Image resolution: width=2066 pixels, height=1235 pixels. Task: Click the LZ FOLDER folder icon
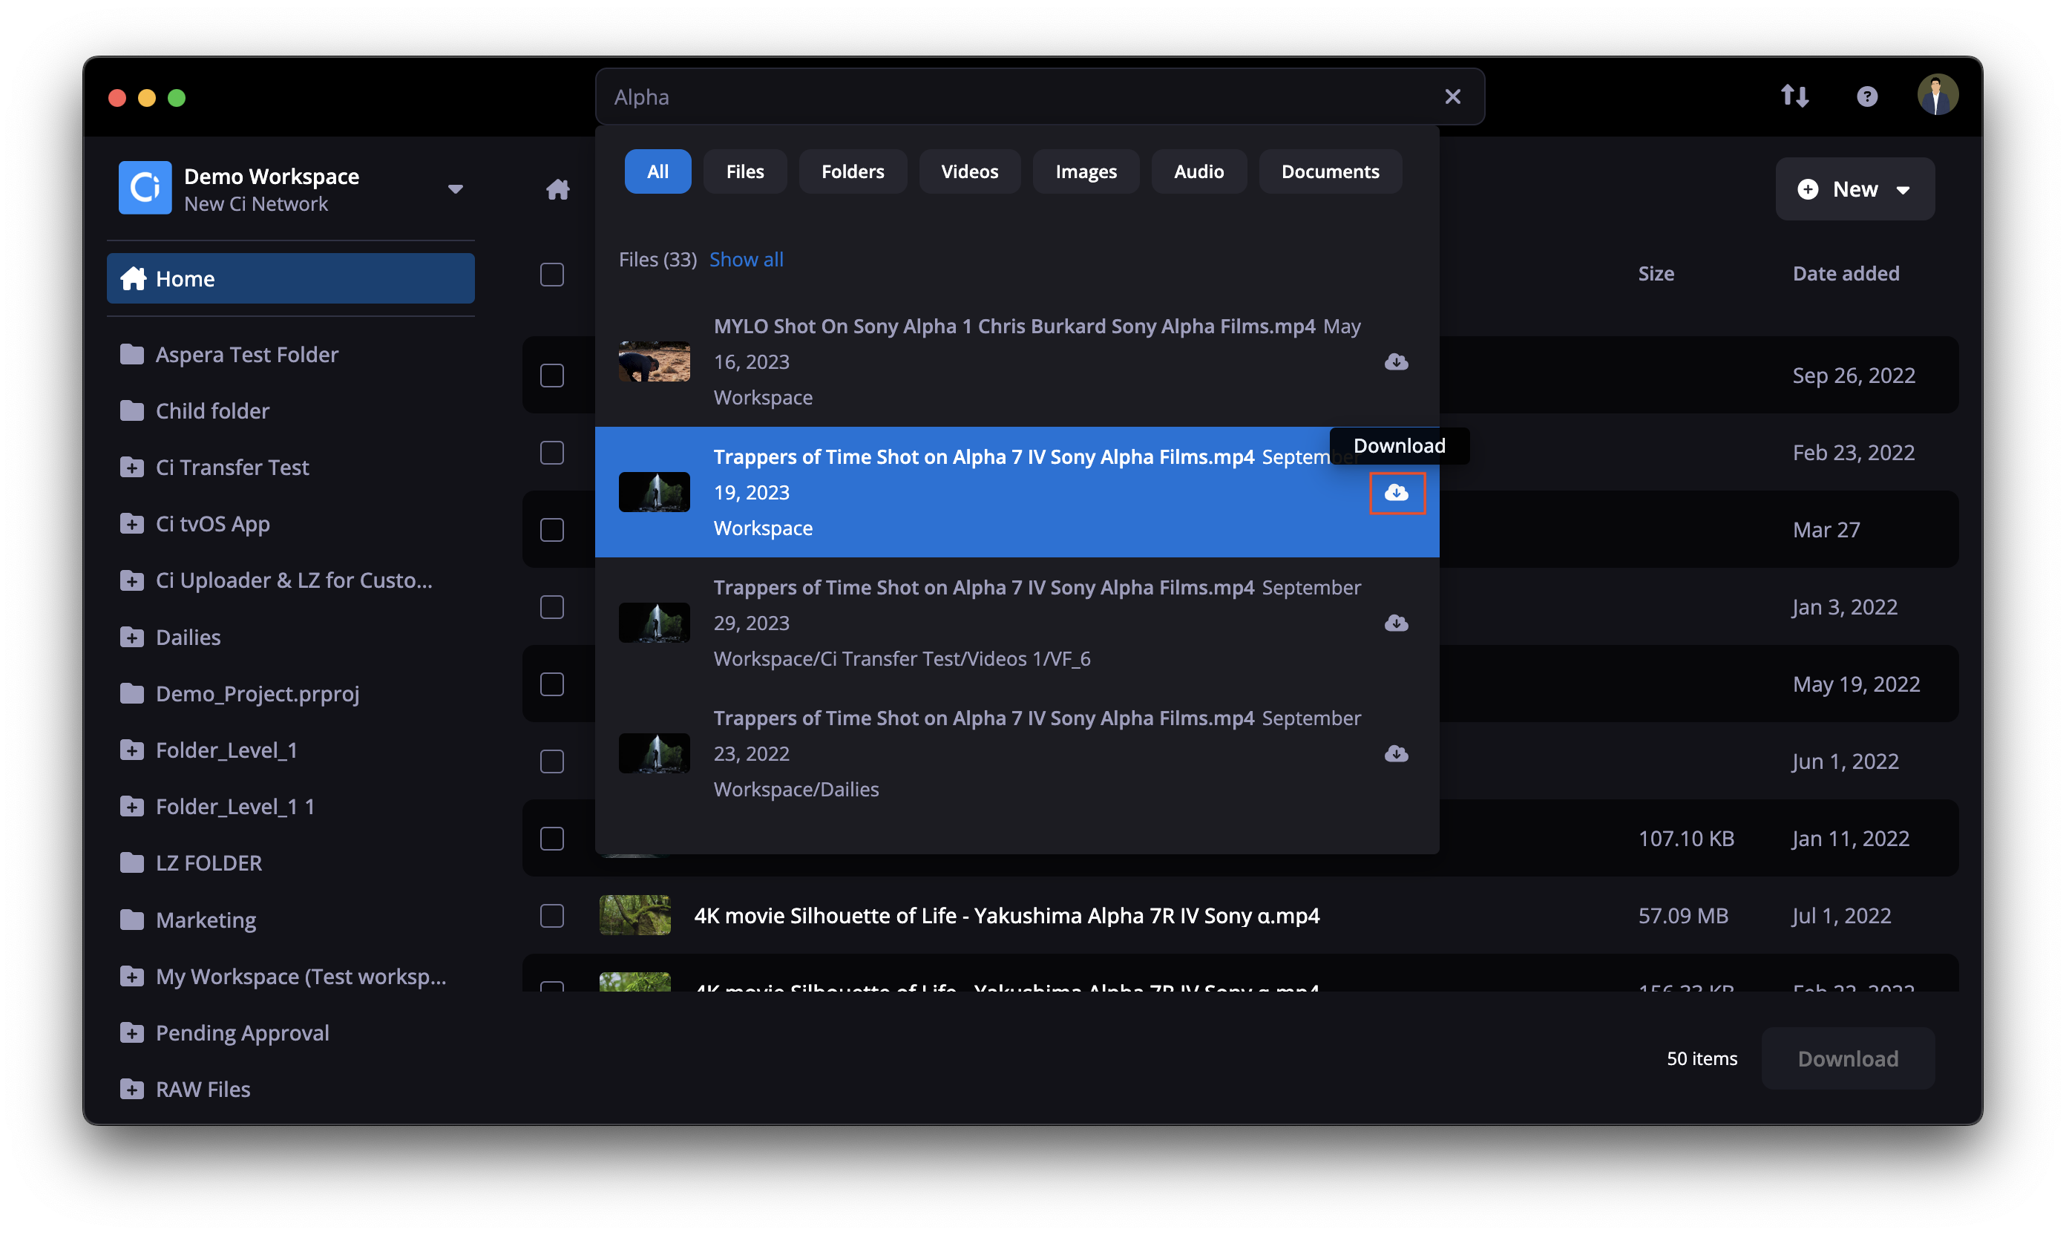click(x=131, y=863)
